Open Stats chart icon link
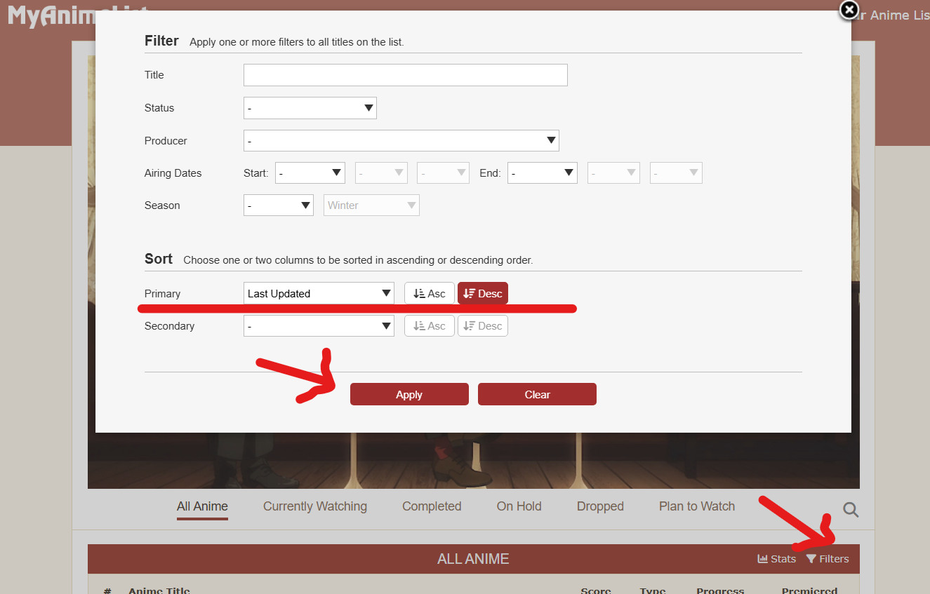The image size is (930, 594). pos(776,559)
